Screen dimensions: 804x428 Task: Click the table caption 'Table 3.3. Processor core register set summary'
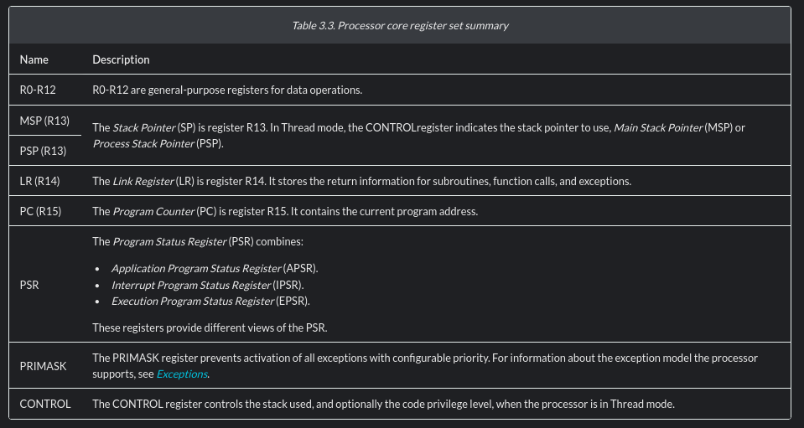(400, 26)
